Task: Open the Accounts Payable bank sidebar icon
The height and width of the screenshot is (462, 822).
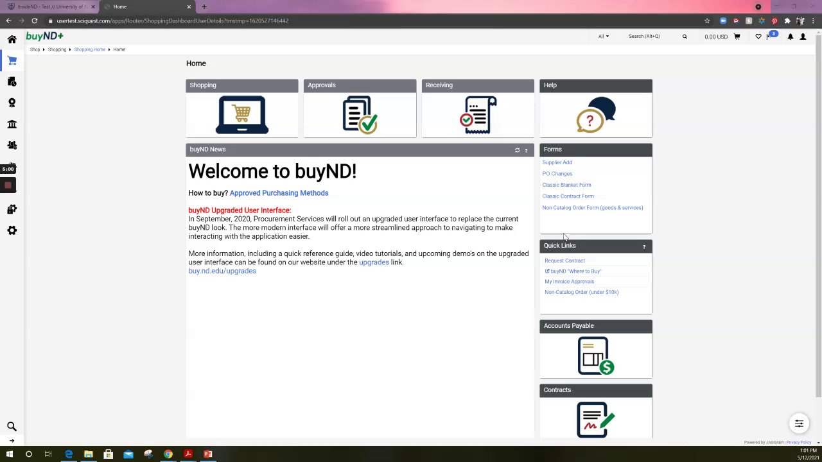Action: [12, 124]
